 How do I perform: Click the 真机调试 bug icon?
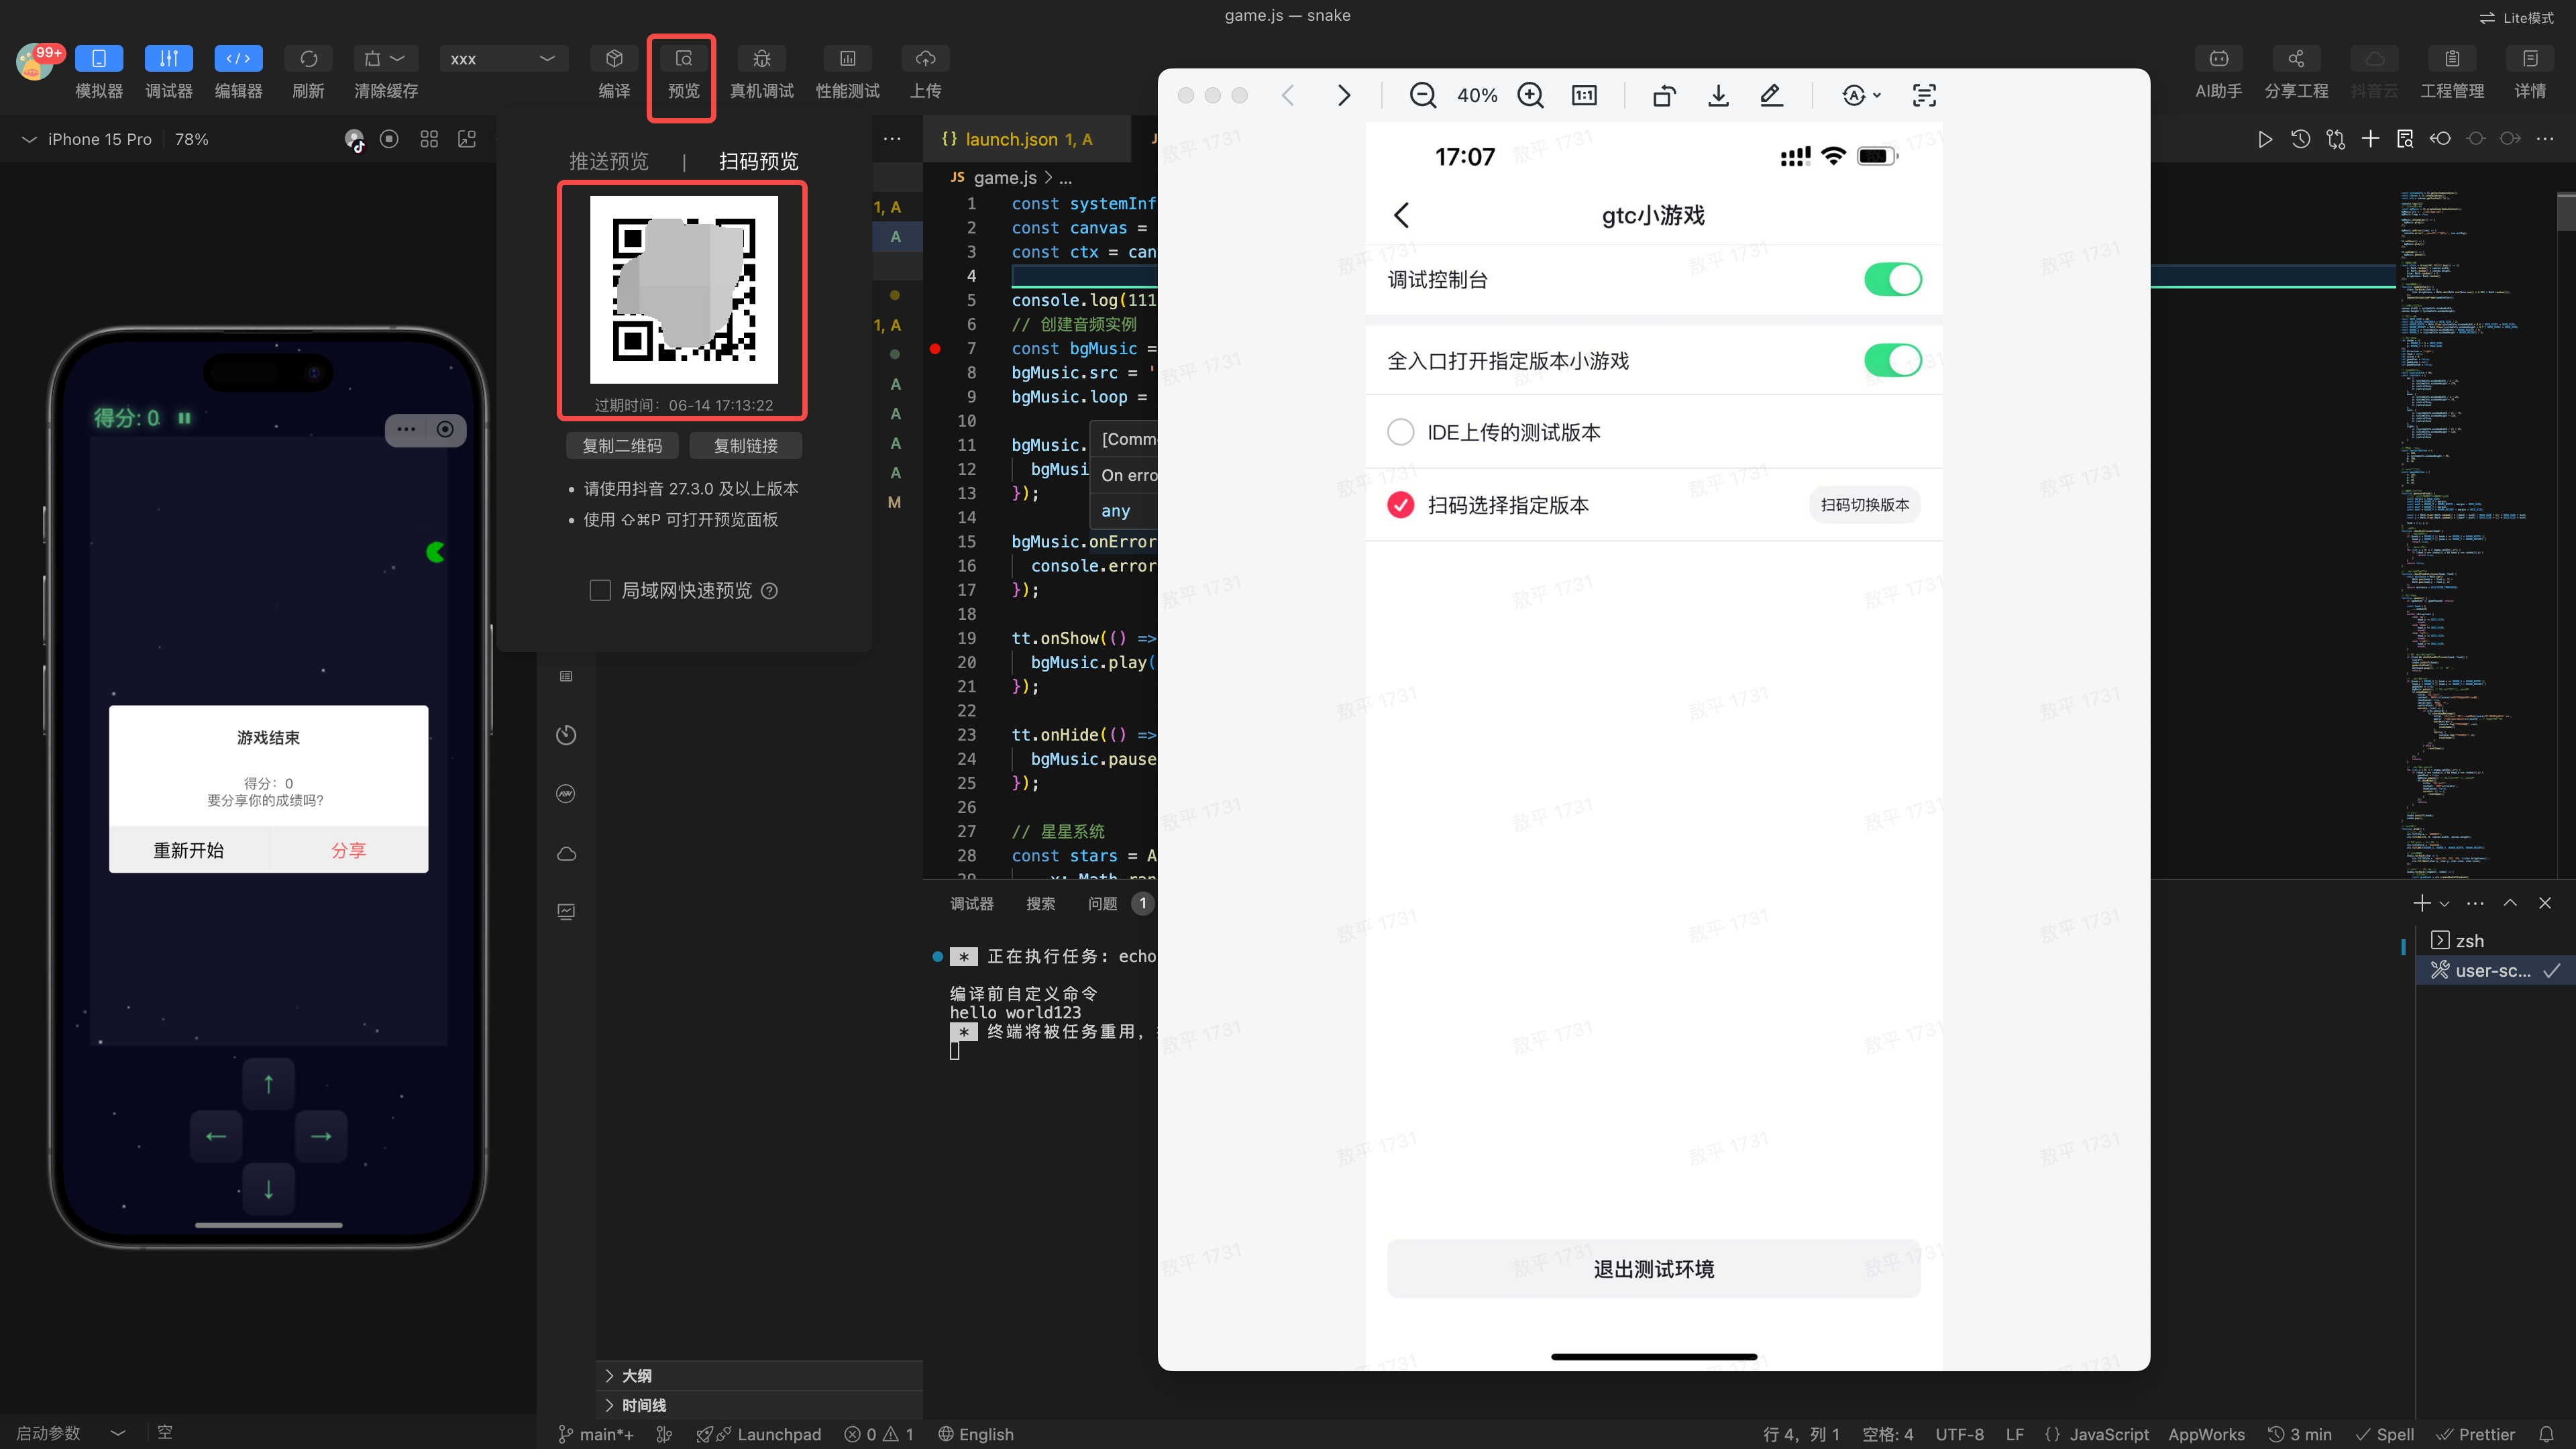(761, 59)
